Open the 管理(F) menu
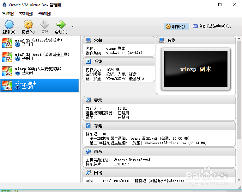The height and width of the screenshot is (192, 242). [8, 14]
